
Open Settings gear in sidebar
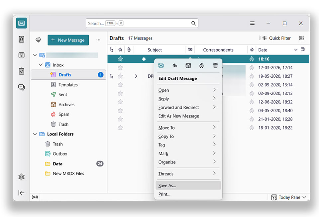click(21, 177)
